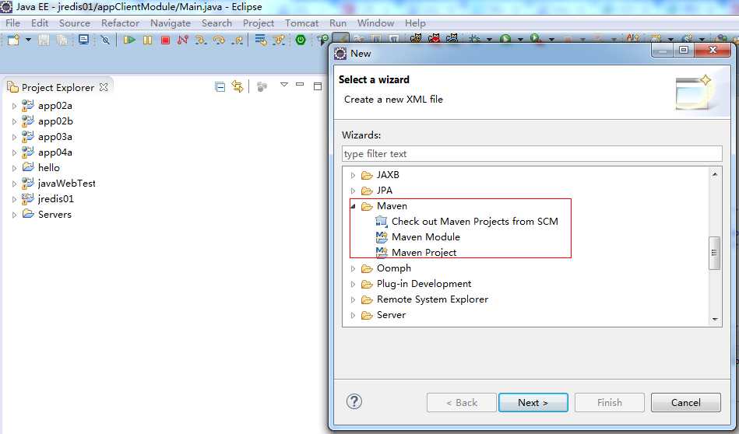Screen dimensions: 739x434
Task: Click the wizard help question mark
Action: point(354,401)
